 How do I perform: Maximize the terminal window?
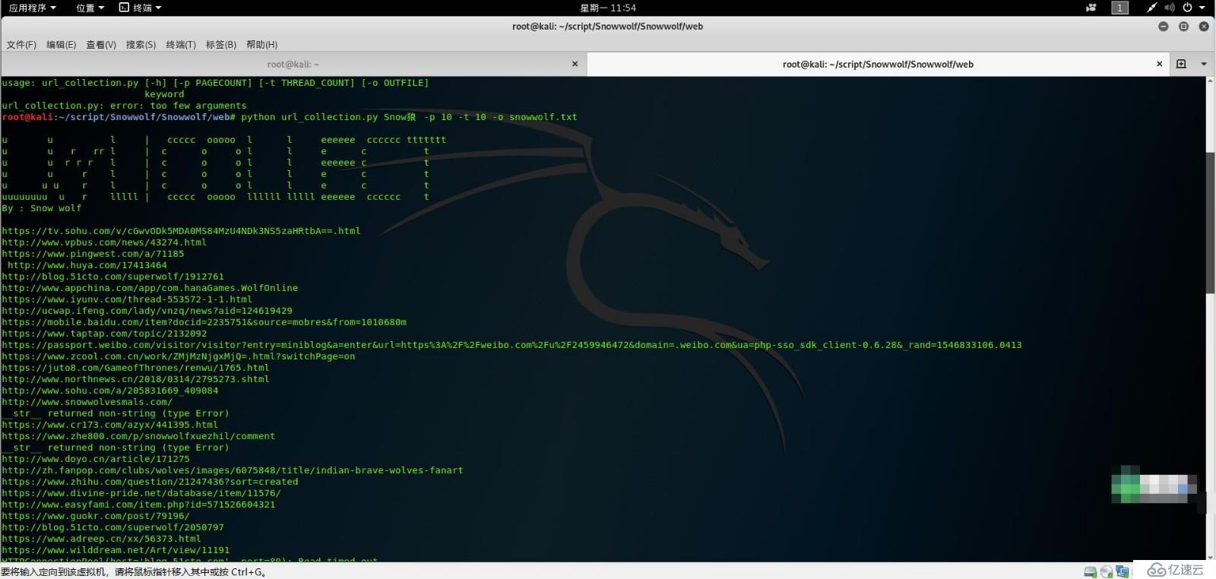1183,26
